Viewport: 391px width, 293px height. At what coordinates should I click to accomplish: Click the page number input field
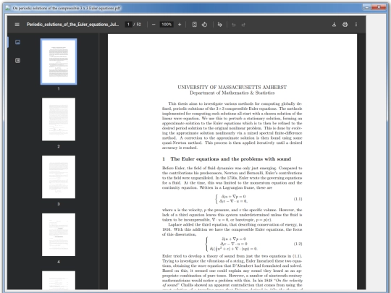[x=128, y=25]
